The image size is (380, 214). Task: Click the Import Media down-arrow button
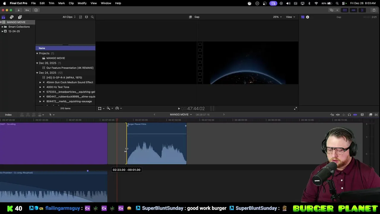pyautogui.click(x=18, y=10)
